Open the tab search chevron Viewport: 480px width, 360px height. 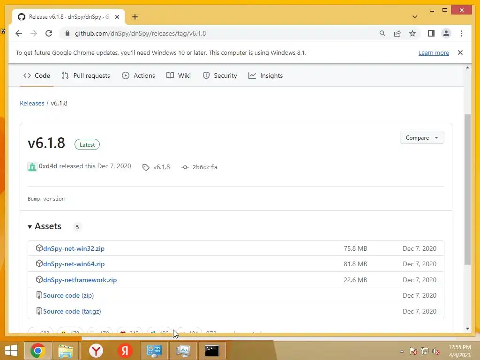tap(415, 17)
